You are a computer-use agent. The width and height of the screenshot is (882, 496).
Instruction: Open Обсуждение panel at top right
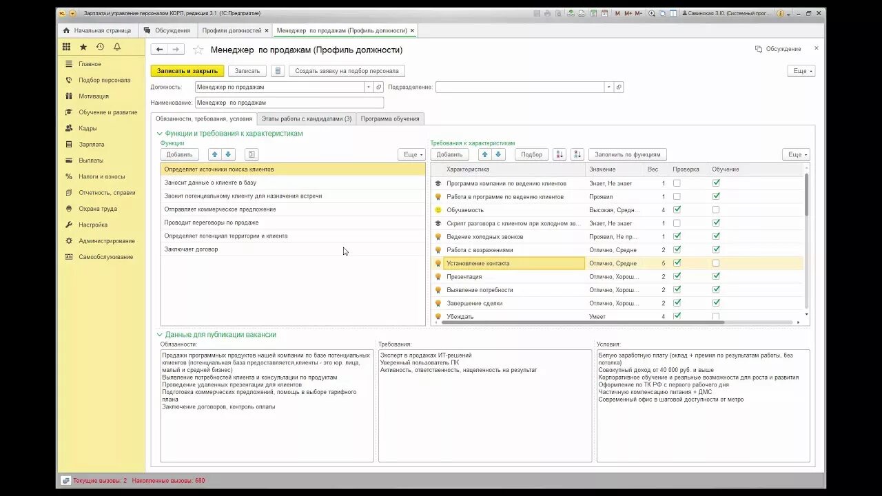778,49
